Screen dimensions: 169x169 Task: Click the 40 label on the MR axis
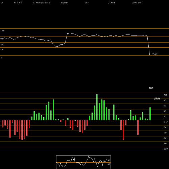(165, 111)
